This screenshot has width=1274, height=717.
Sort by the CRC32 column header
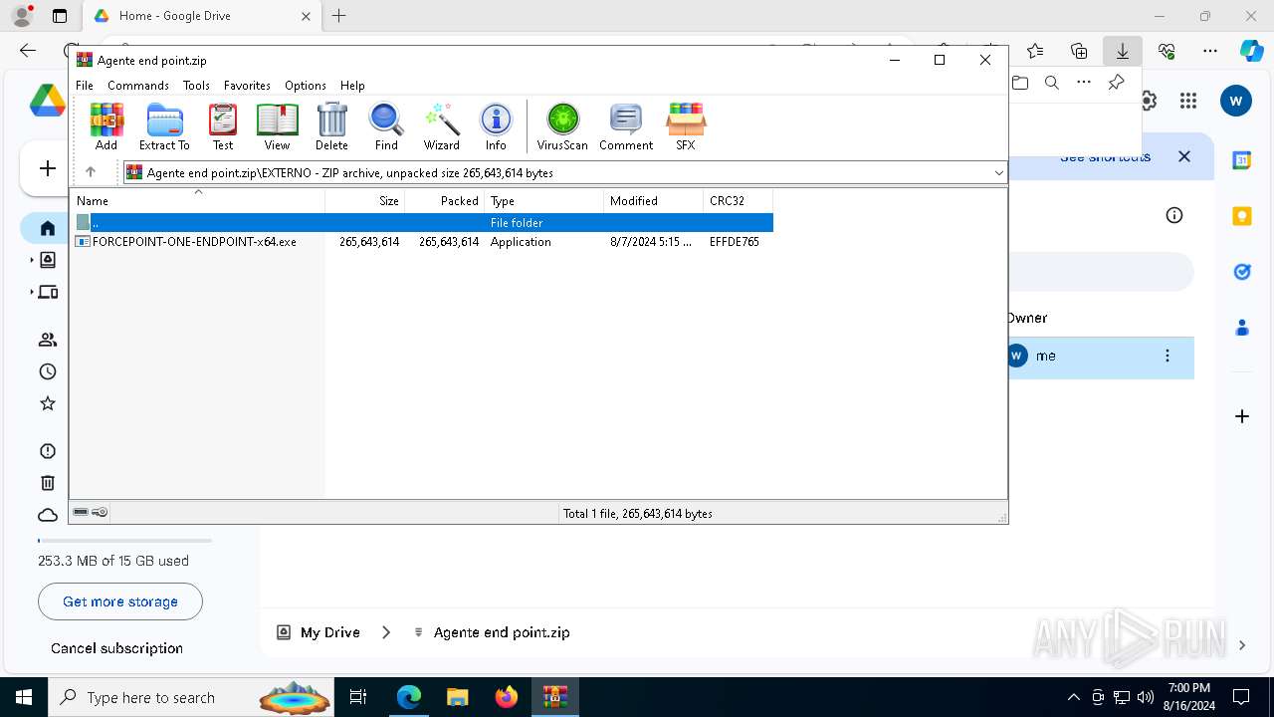(738, 201)
